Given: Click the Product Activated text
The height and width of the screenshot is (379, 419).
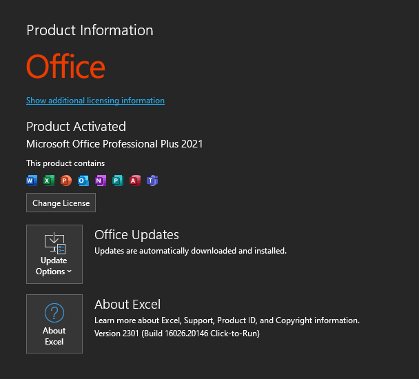Looking at the screenshot, I should (x=76, y=126).
